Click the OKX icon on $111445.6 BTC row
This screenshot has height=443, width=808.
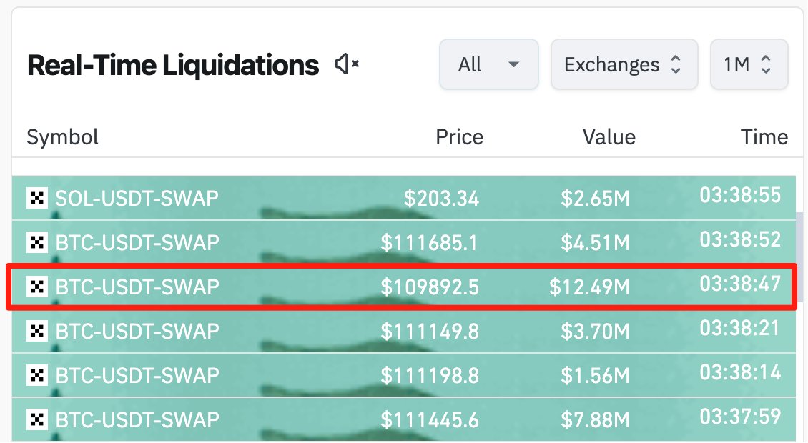click(x=37, y=419)
